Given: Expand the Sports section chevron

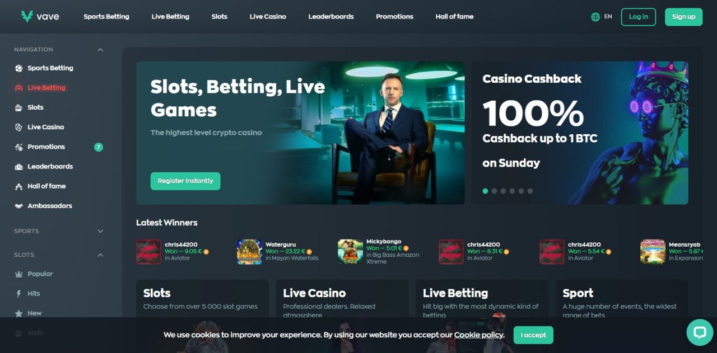Looking at the screenshot, I should (100, 231).
